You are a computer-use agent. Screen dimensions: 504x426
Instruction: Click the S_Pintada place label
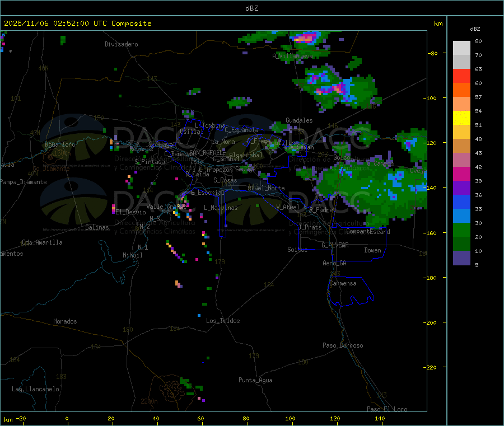150,162
